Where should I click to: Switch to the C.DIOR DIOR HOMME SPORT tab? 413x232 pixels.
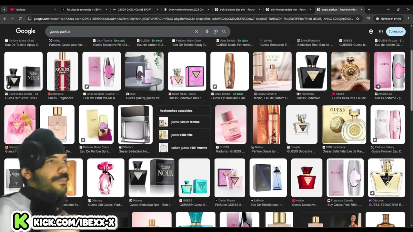point(135,9)
